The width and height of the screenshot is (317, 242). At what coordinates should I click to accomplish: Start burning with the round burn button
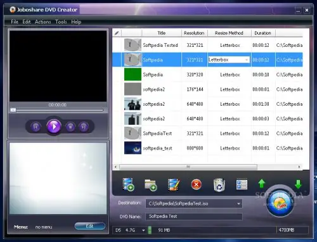280,203
